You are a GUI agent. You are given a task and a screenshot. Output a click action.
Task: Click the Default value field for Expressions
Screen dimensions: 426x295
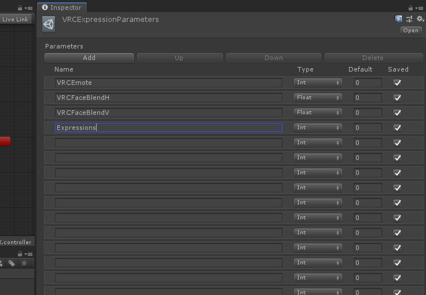(x=368, y=128)
